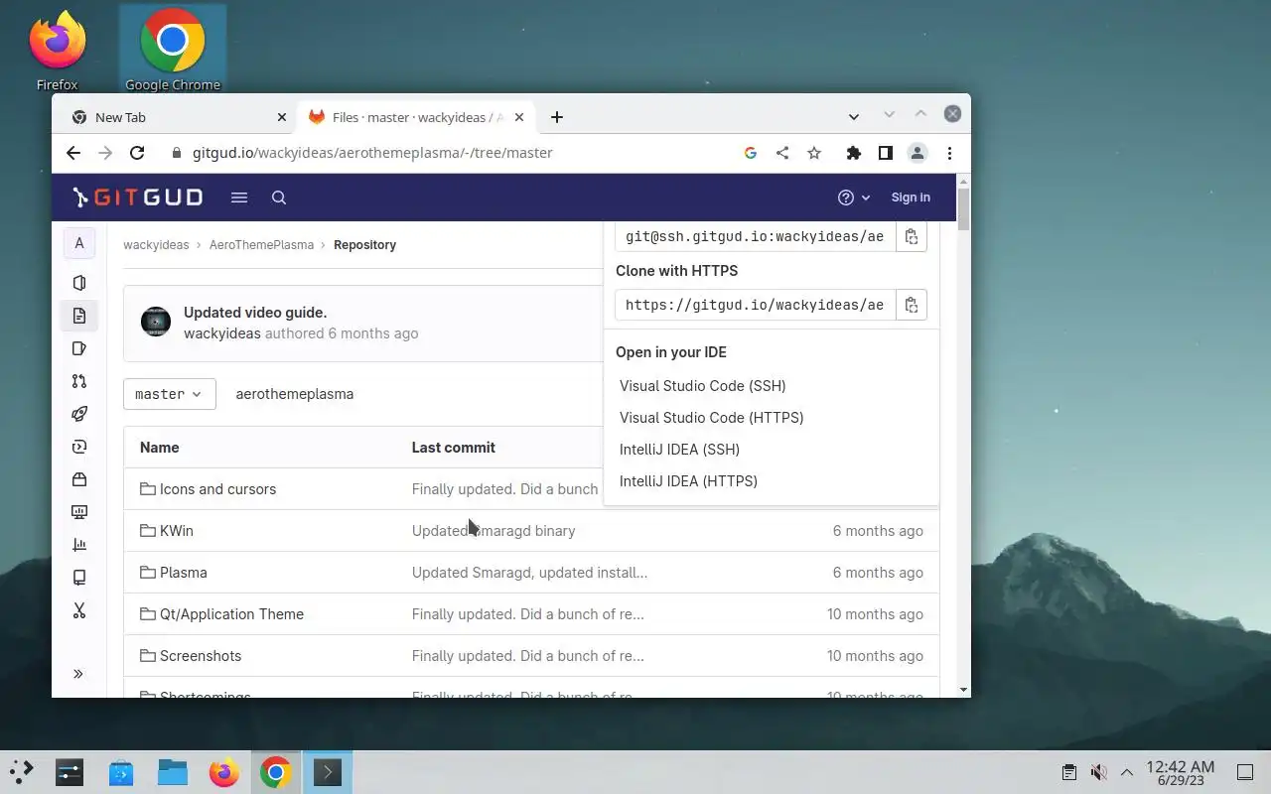Open Chrome tab search chevron
This screenshot has width=1271, height=794.
[x=854, y=117]
